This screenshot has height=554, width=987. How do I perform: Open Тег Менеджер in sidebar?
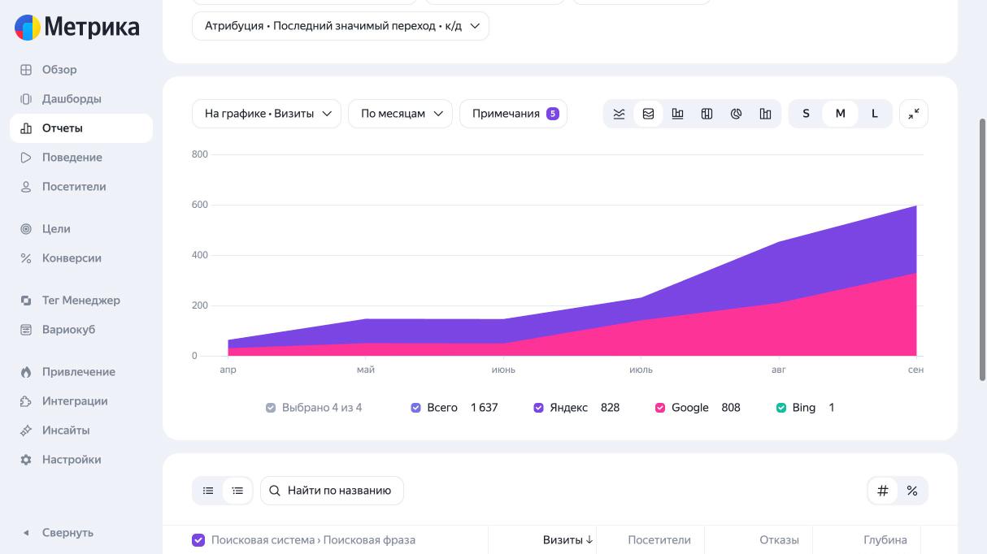[81, 301]
